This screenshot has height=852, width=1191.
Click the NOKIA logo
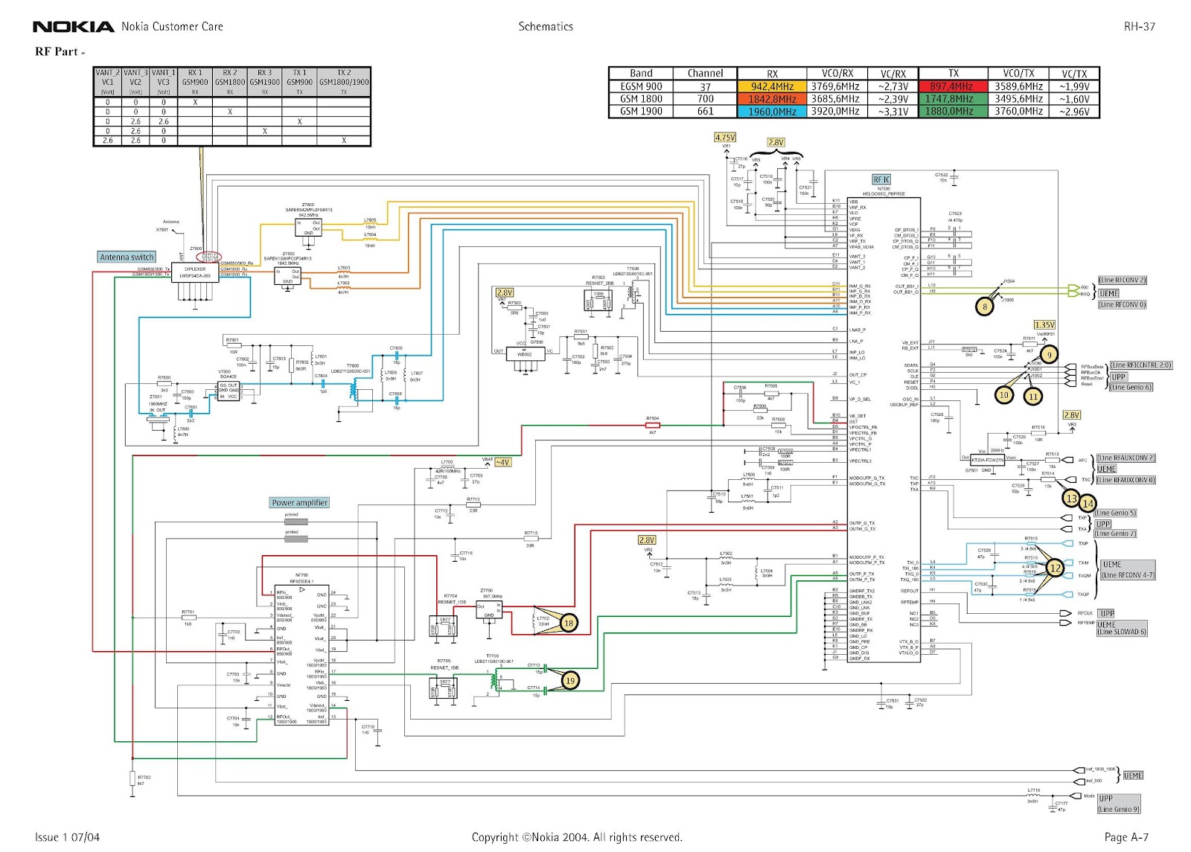(74, 27)
